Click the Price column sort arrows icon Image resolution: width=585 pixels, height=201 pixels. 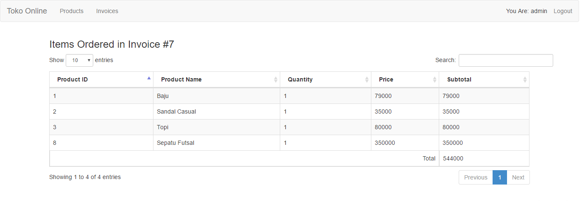pyautogui.click(x=435, y=79)
